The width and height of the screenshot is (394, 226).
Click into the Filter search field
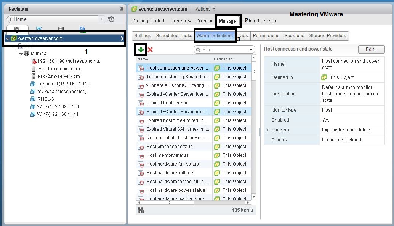click(x=224, y=50)
